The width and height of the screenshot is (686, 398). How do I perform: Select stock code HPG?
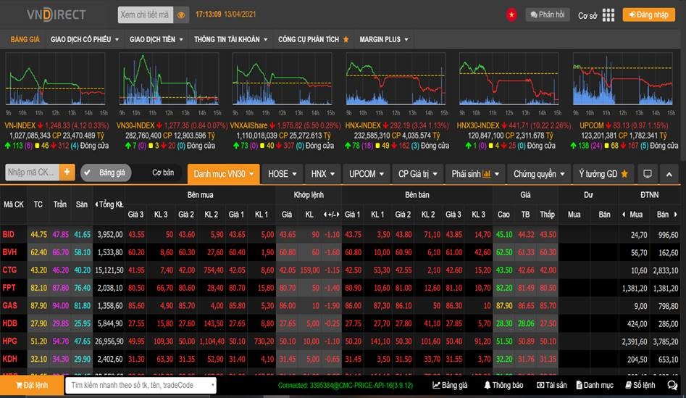(9, 341)
